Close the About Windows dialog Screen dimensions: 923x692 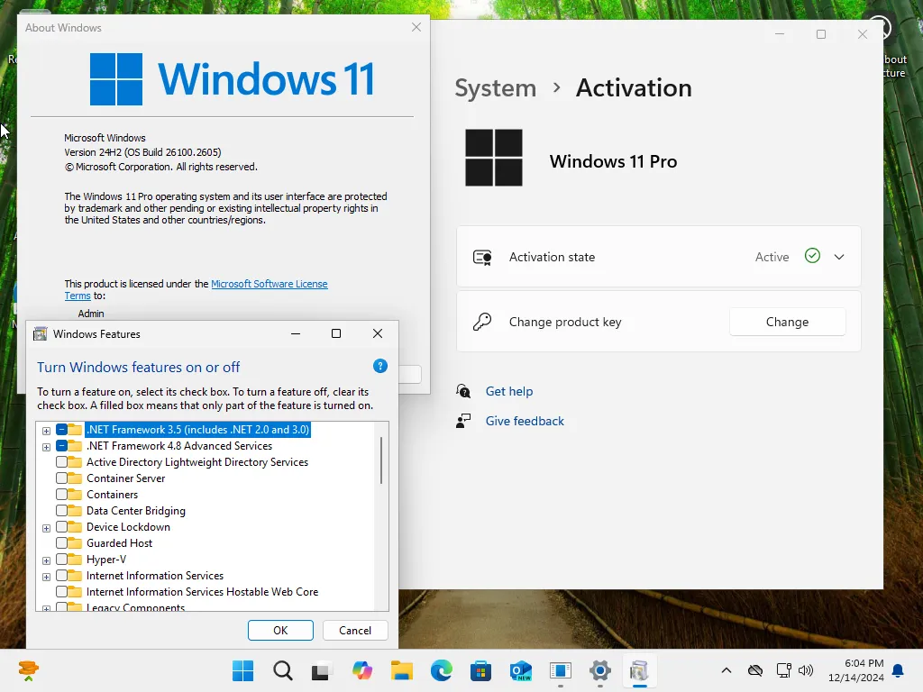[x=416, y=27]
